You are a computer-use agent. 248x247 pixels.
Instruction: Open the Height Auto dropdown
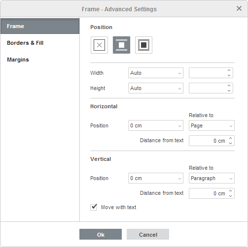(x=156, y=88)
